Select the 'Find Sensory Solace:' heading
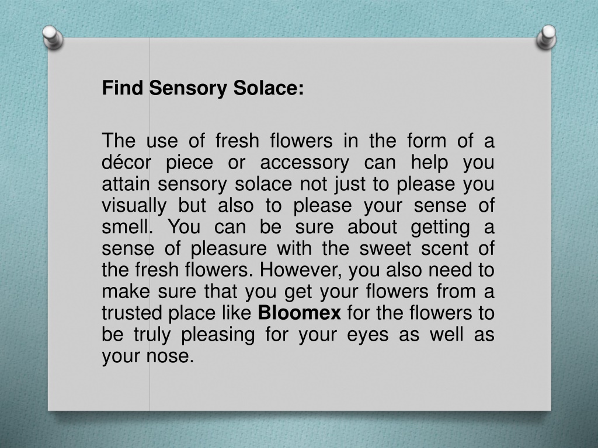This screenshot has width=598, height=448. point(203,88)
